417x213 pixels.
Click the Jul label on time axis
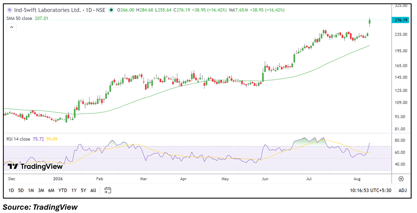point(309,179)
